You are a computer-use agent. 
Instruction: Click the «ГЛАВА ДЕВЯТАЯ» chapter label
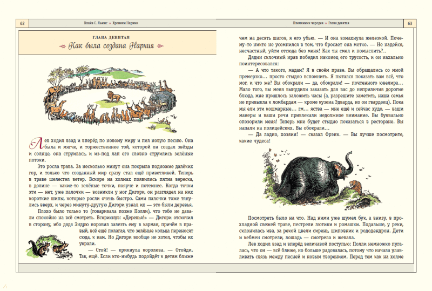point(111,37)
